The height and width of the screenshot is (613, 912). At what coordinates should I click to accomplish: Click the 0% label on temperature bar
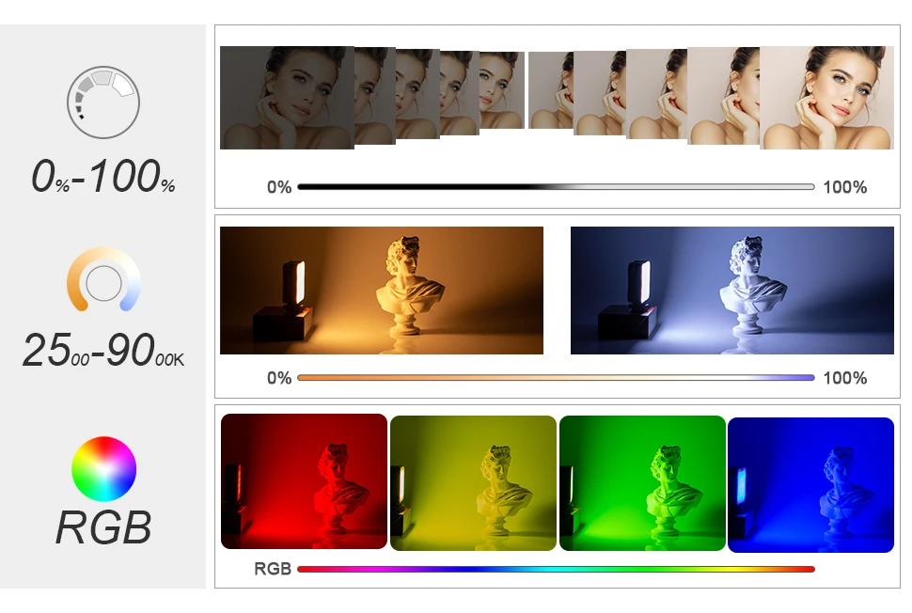279,378
